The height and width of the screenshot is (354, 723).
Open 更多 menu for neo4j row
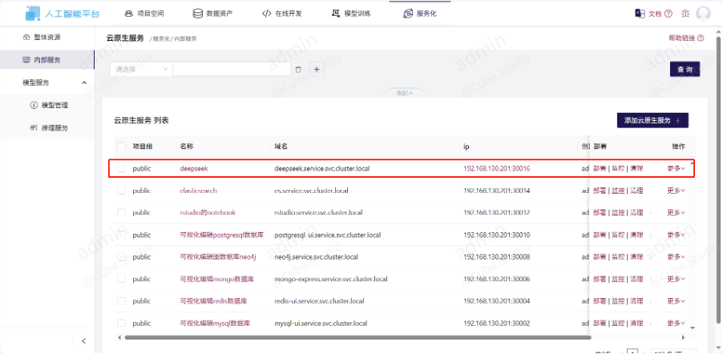(x=676, y=257)
